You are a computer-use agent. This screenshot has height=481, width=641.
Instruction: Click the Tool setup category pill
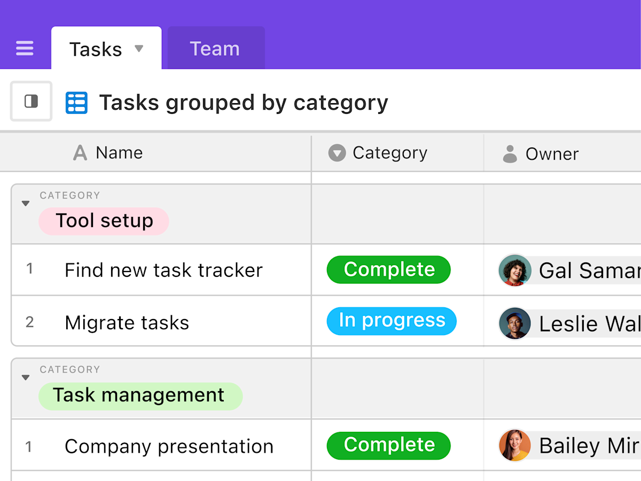[103, 221]
